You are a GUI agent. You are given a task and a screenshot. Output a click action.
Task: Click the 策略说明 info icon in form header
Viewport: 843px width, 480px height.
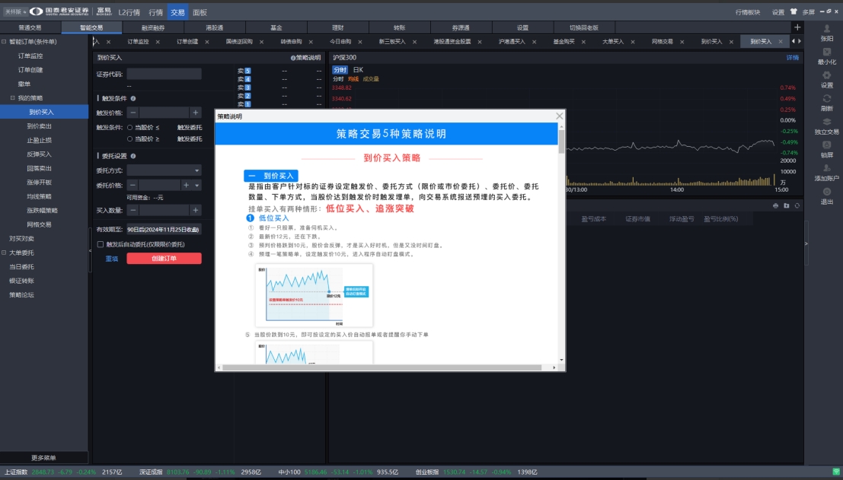(292, 58)
